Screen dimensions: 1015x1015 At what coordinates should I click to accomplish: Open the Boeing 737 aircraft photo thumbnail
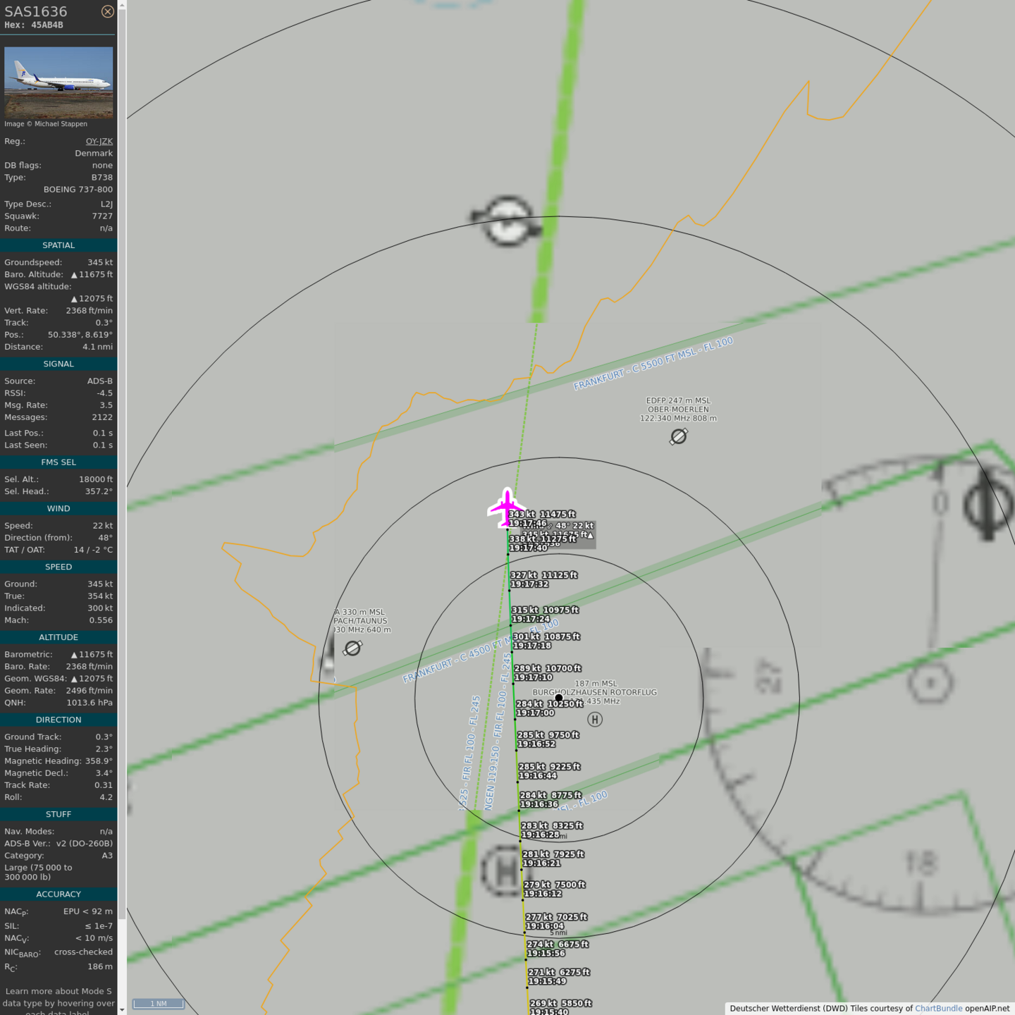click(x=59, y=82)
